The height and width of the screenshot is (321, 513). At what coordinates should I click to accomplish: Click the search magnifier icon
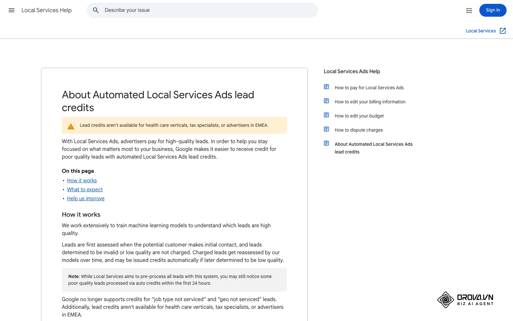click(96, 10)
